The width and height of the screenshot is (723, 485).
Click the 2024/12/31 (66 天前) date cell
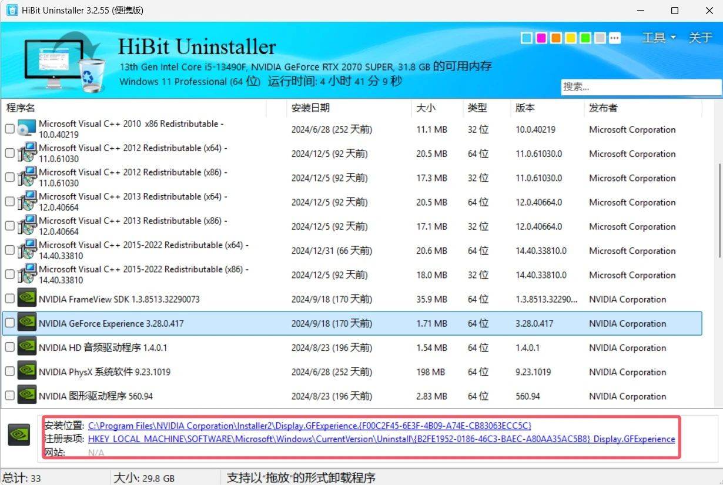pyautogui.click(x=332, y=250)
